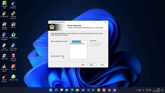The width and height of the screenshot is (165, 93).
Task: Click the greyed Android Studio checkbox
Action: coord(71,42)
